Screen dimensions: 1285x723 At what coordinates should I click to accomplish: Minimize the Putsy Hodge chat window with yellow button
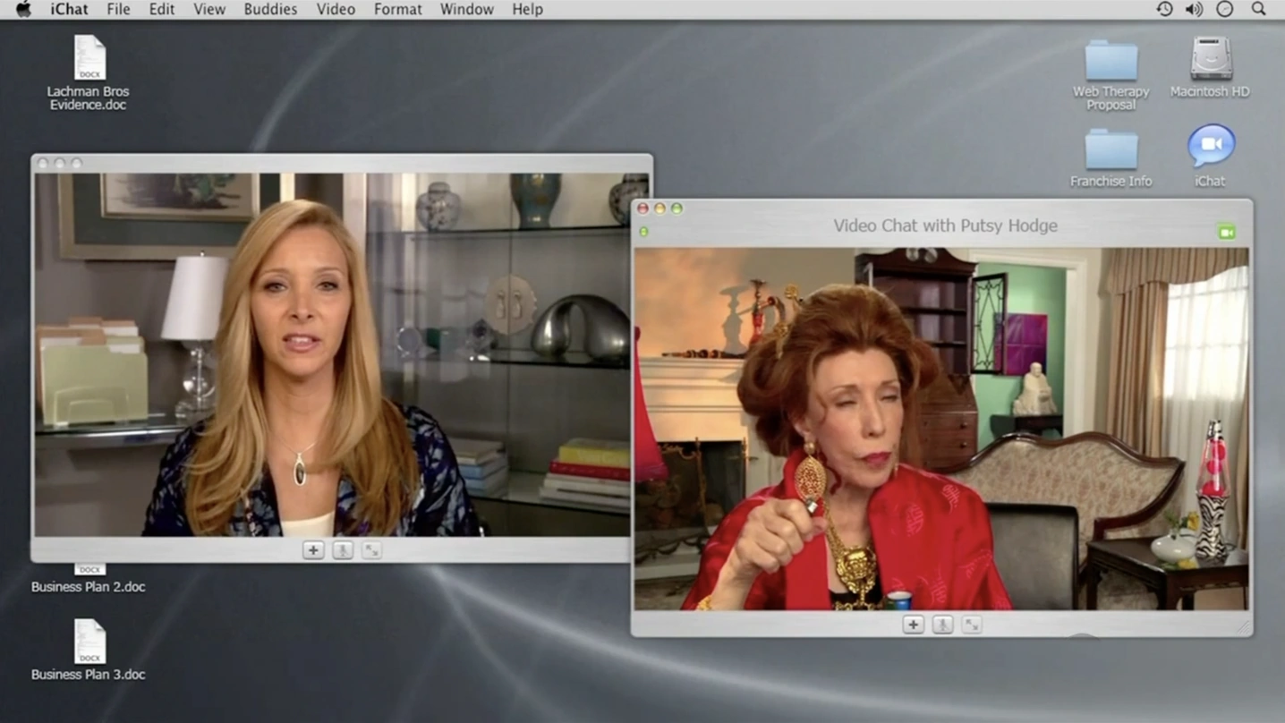click(x=660, y=208)
